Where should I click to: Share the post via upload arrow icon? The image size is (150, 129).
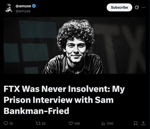pos(143,123)
